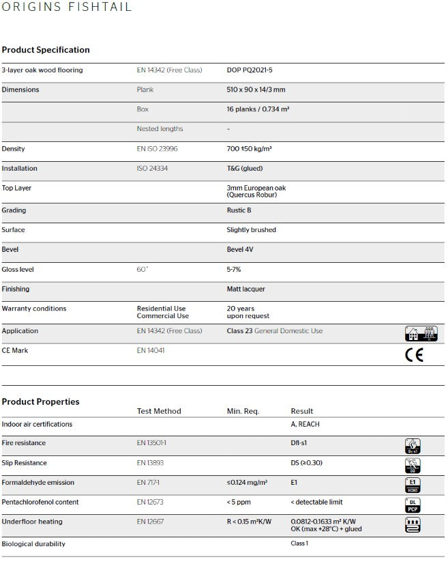Click the E1 formaldehyde emission icon
The height and width of the screenshot is (564, 448).
413,485
